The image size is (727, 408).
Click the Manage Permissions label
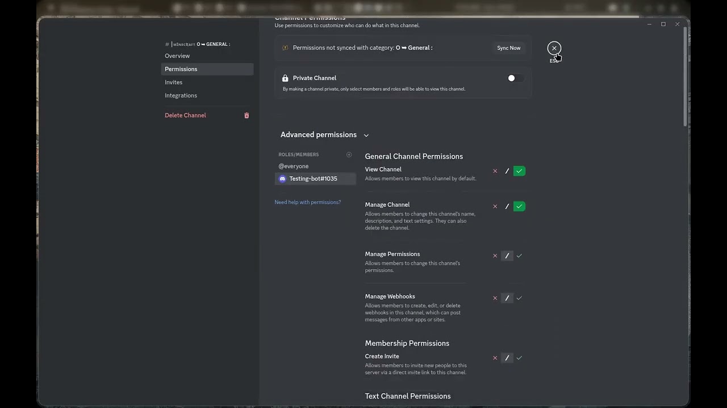(392, 254)
